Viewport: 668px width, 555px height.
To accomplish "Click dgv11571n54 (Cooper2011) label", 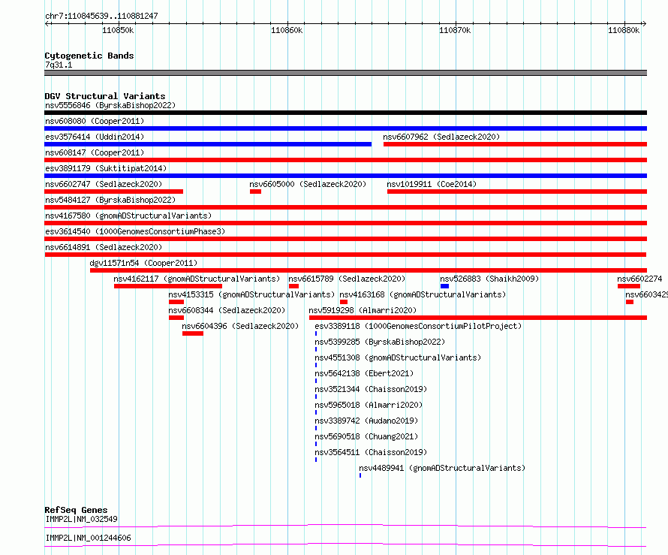I will [x=143, y=263].
